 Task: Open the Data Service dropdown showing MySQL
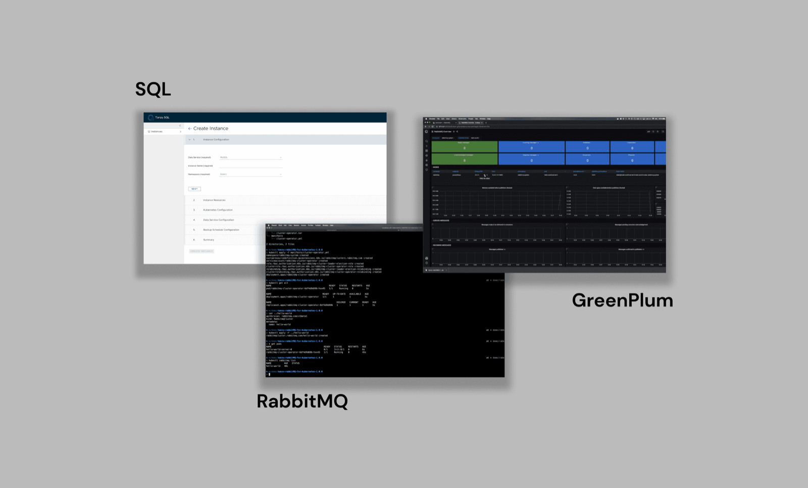click(x=250, y=157)
